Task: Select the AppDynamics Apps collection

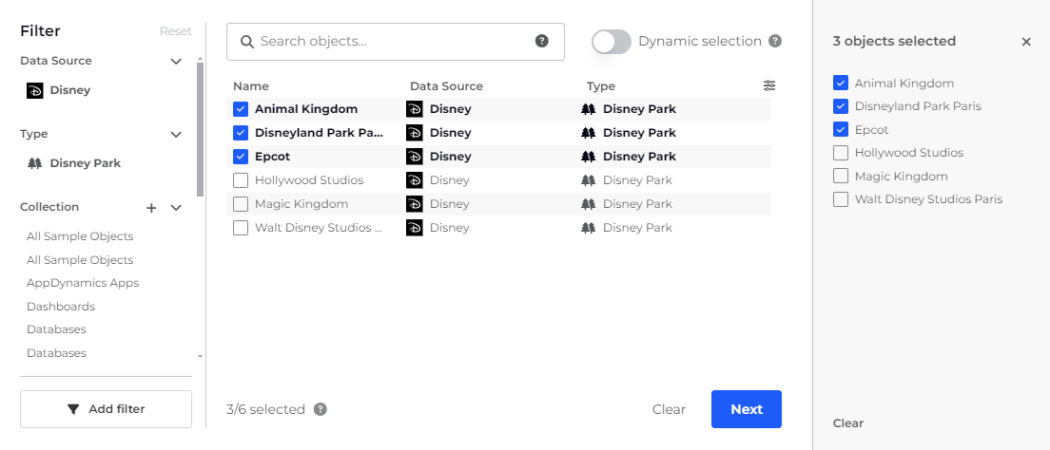Action: (83, 283)
